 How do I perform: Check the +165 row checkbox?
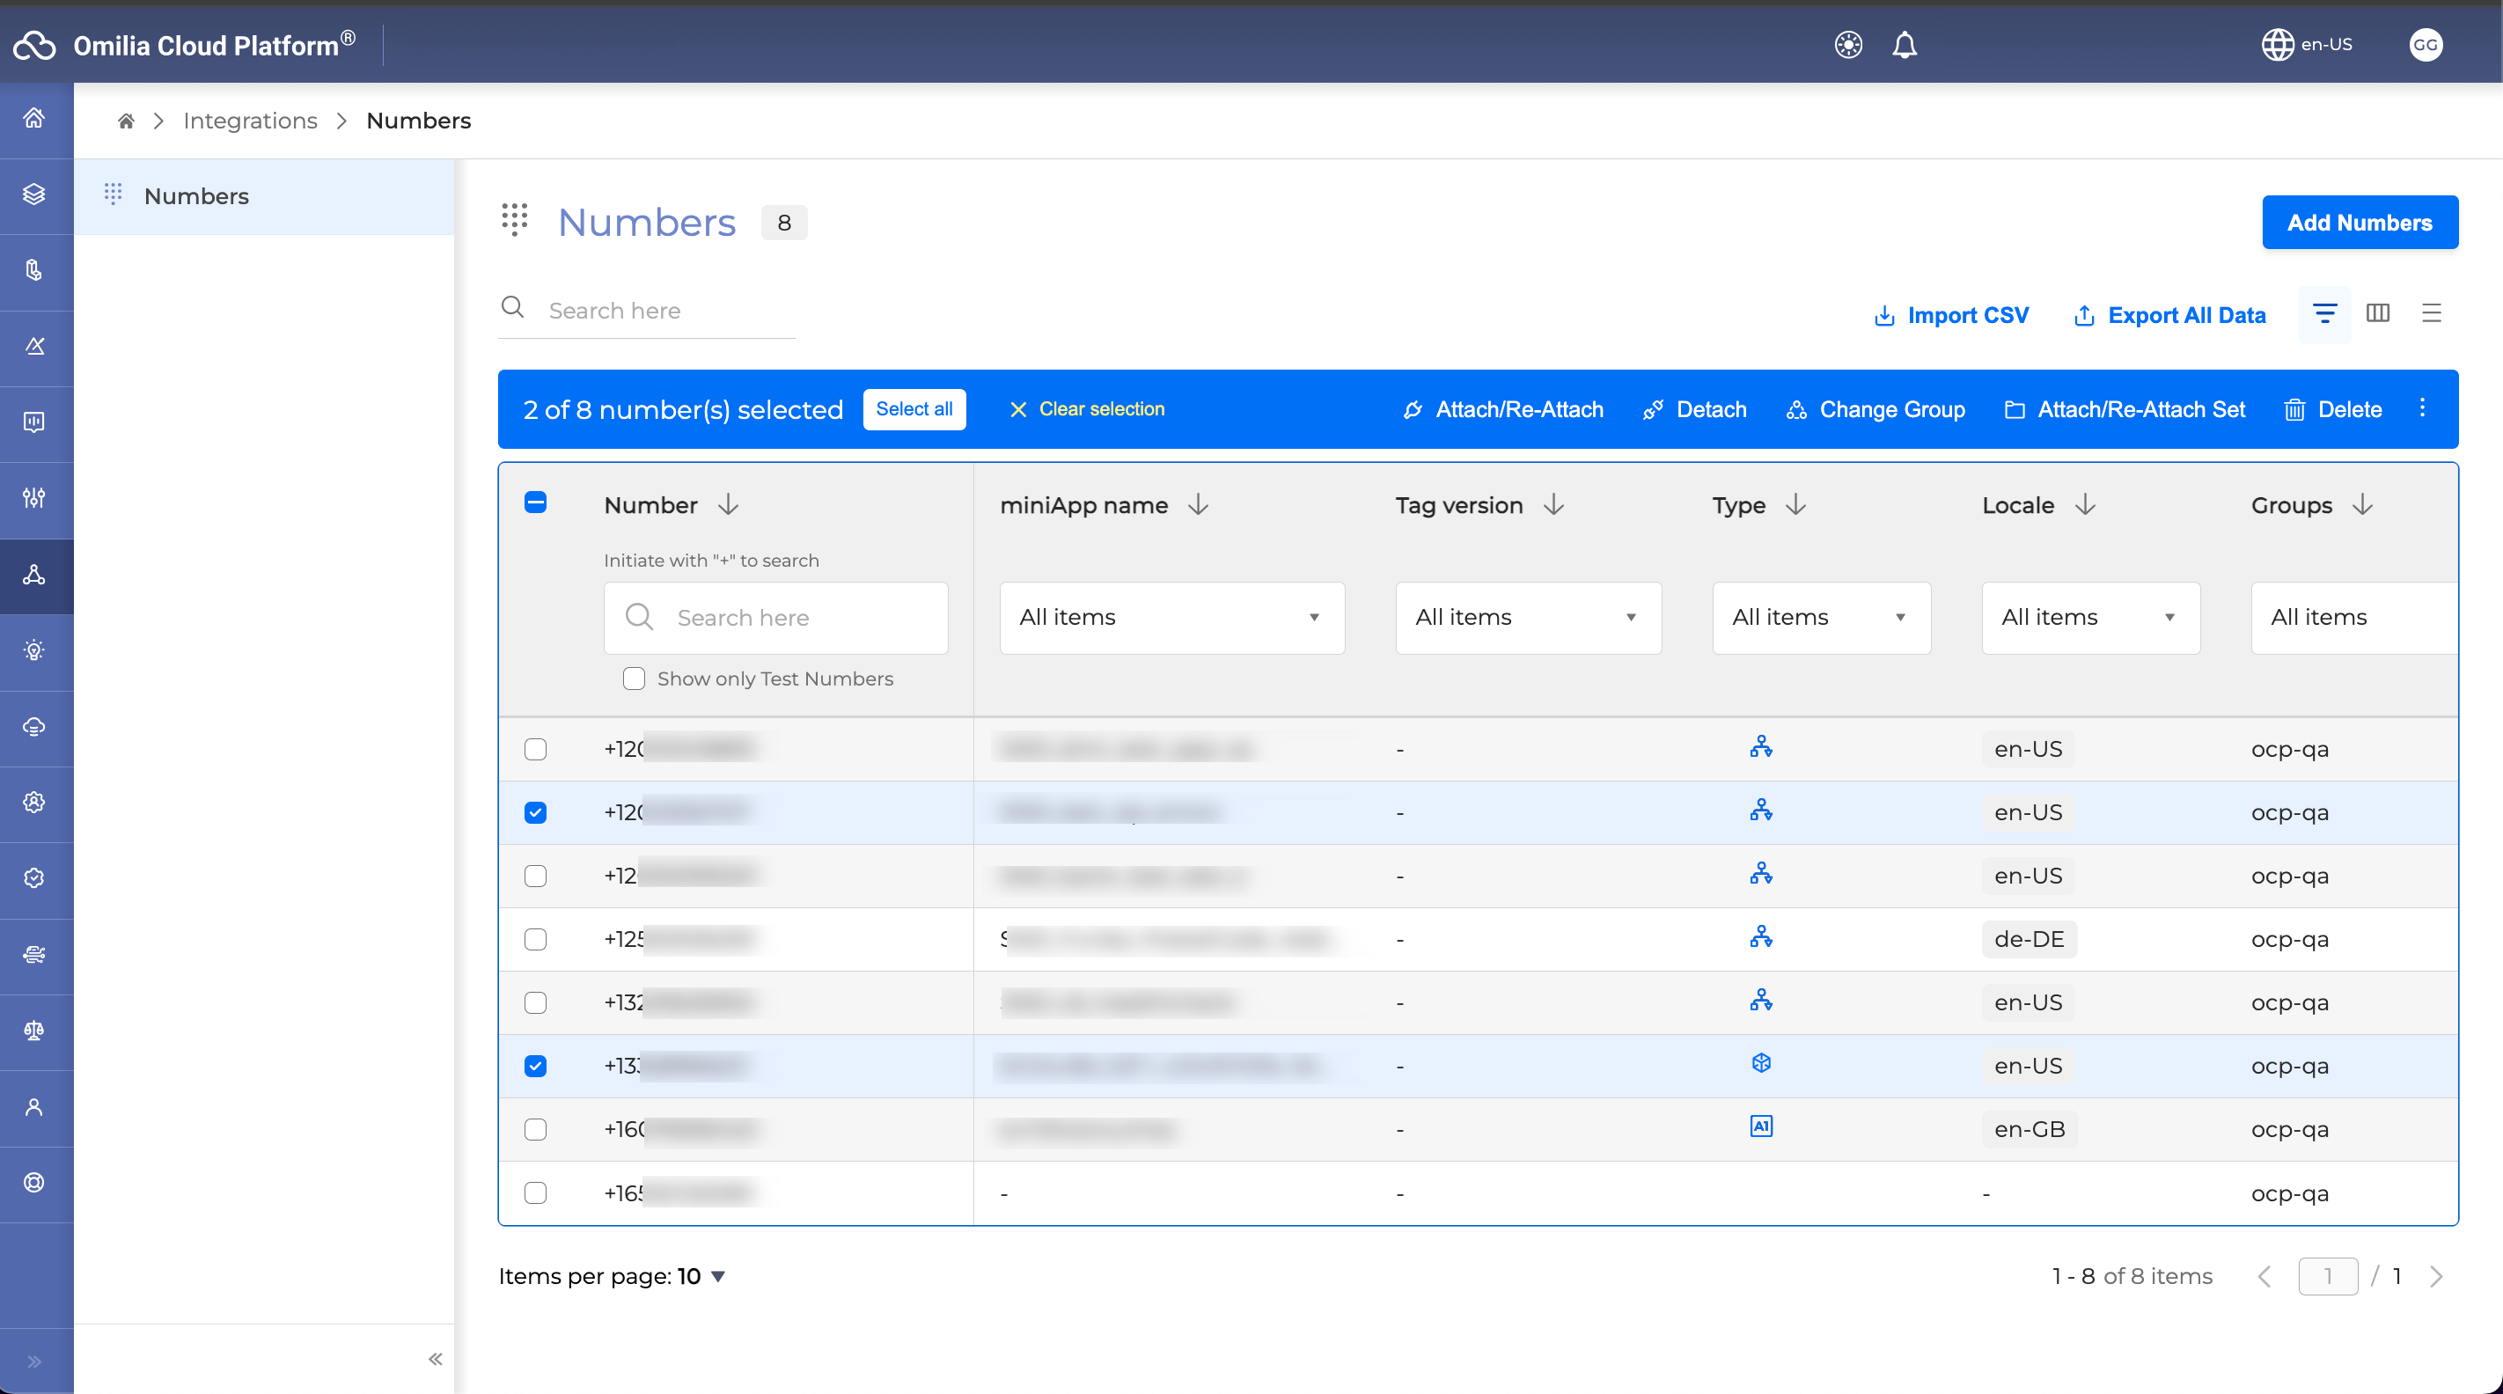click(x=535, y=1193)
